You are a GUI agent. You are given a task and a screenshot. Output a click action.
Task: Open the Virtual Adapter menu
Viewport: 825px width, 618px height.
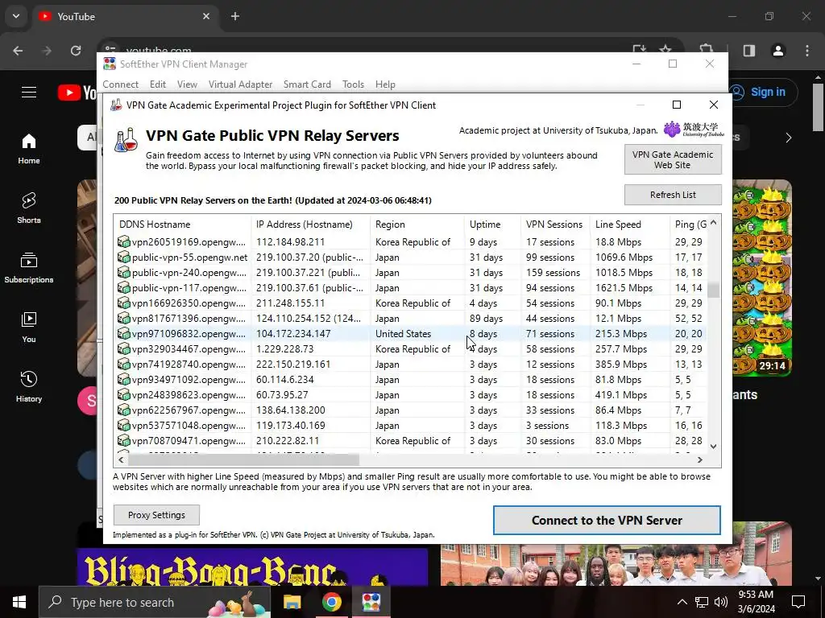click(240, 84)
